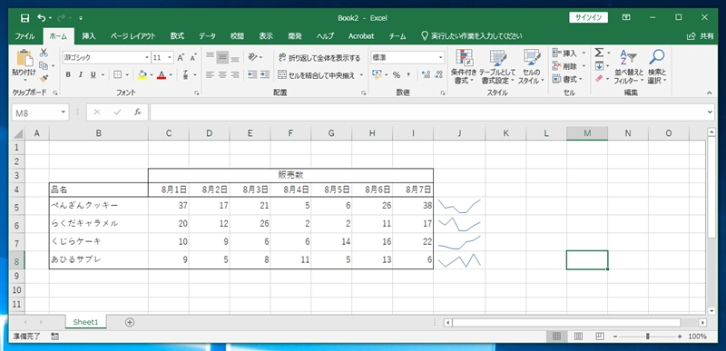726x351 pixels.
Task: Click the Borders icon
Action: click(x=118, y=74)
